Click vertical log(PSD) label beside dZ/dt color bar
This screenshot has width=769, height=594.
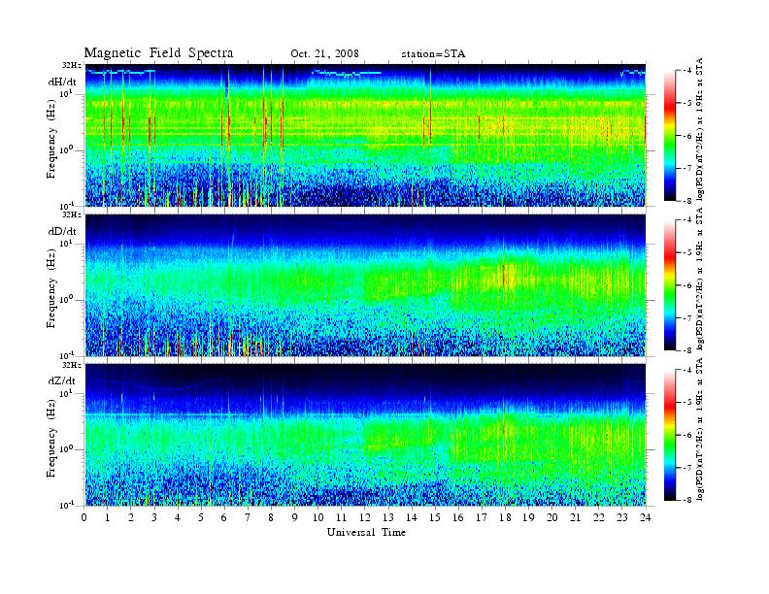700,429
